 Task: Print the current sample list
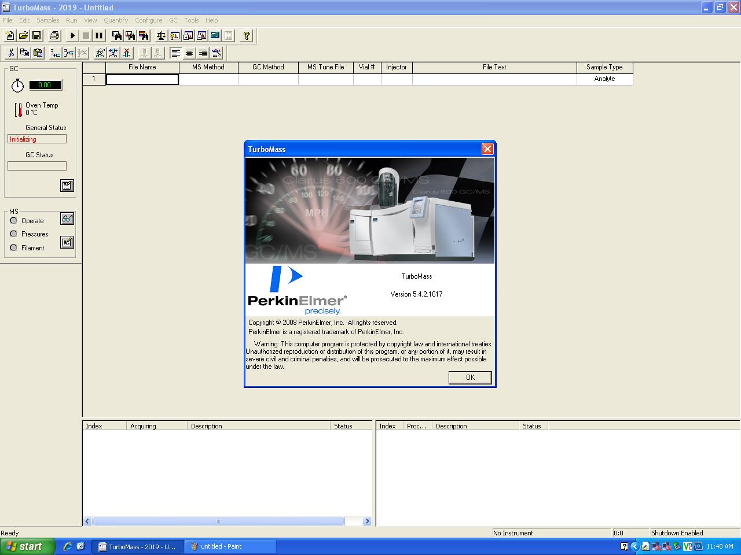54,35
